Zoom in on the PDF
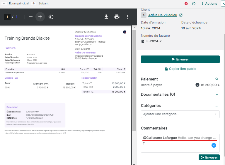The height and width of the screenshot is (165, 225). [x=40, y=17]
